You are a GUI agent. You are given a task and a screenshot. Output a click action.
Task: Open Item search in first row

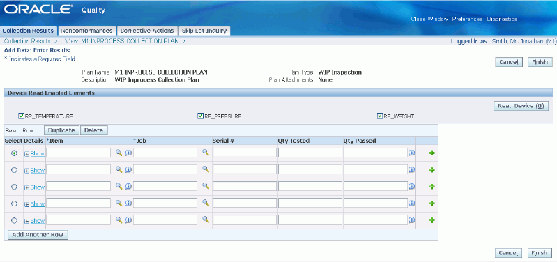click(119, 153)
